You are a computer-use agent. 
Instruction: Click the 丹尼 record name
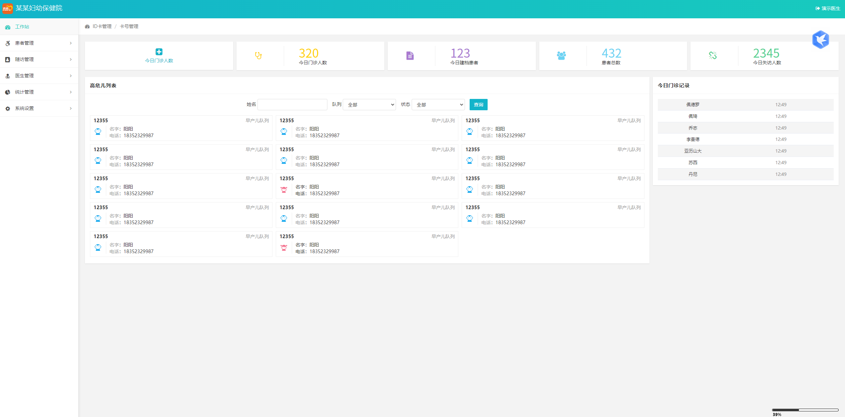click(x=693, y=174)
